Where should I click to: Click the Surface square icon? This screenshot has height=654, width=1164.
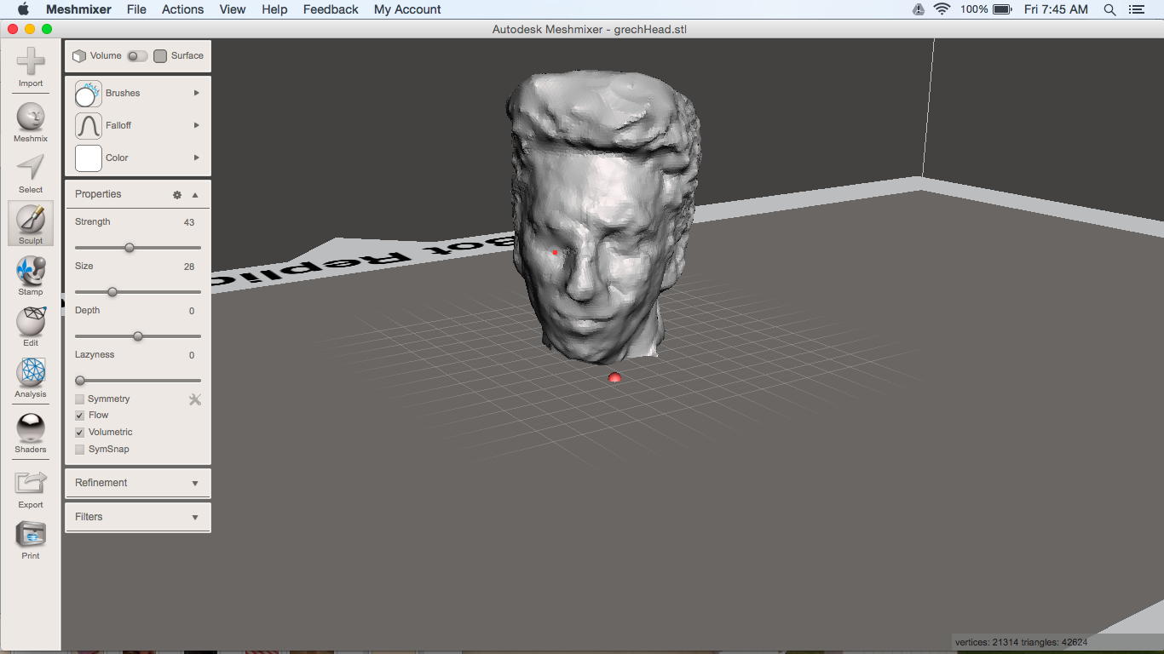point(160,56)
